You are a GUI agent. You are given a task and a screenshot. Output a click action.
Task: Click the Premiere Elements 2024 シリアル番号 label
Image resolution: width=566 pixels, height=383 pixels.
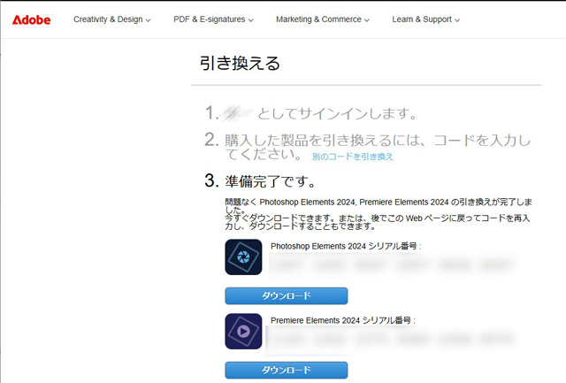(343, 320)
